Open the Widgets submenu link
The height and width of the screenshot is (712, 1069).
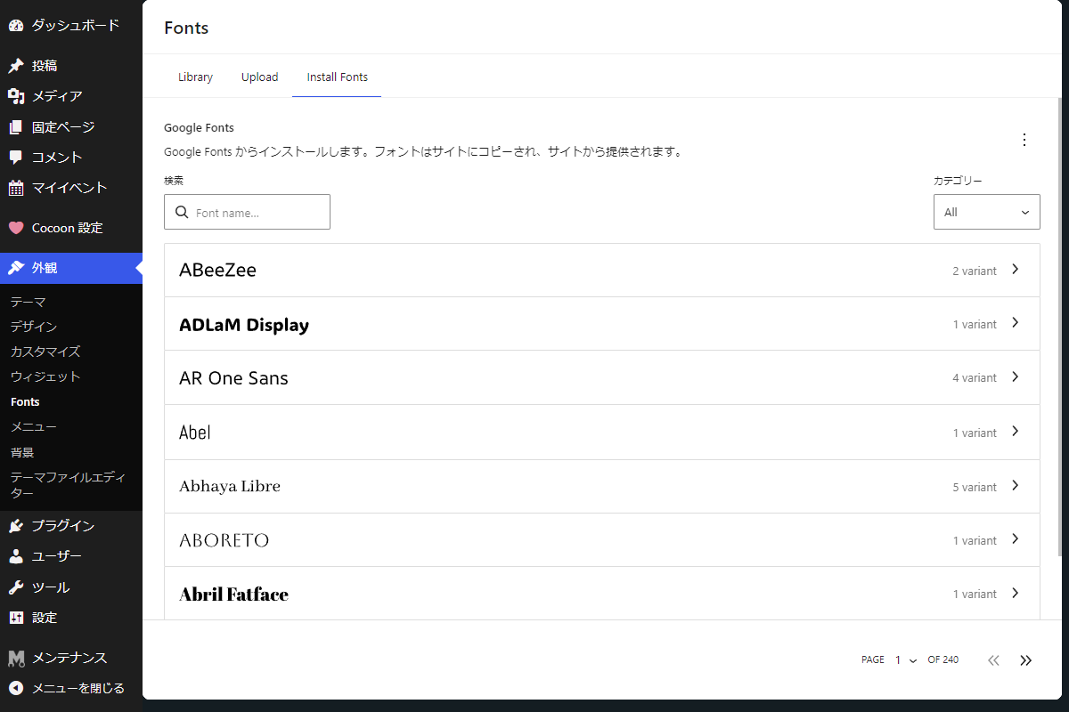point(45,376)
